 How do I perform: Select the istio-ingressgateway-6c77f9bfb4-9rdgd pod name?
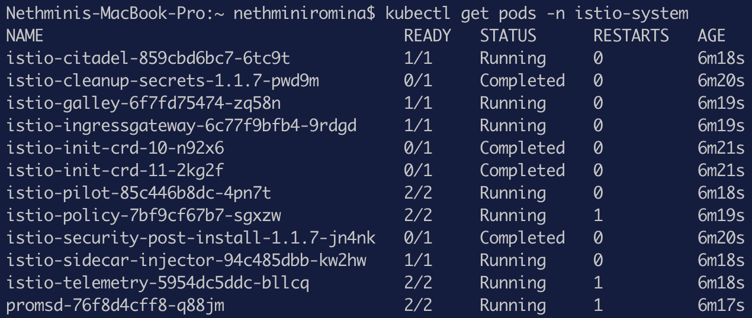tap(181, 126)
